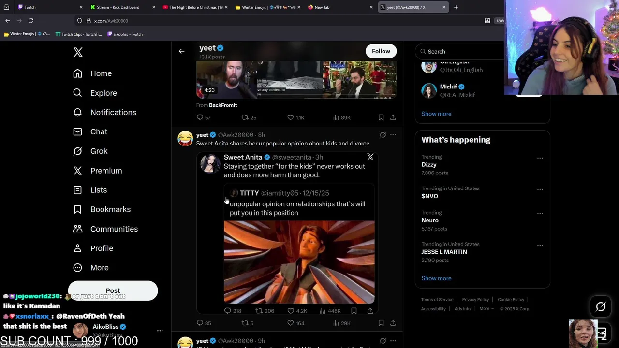Open Home in X sidebar
619x348 pixels.
(92, 73)
